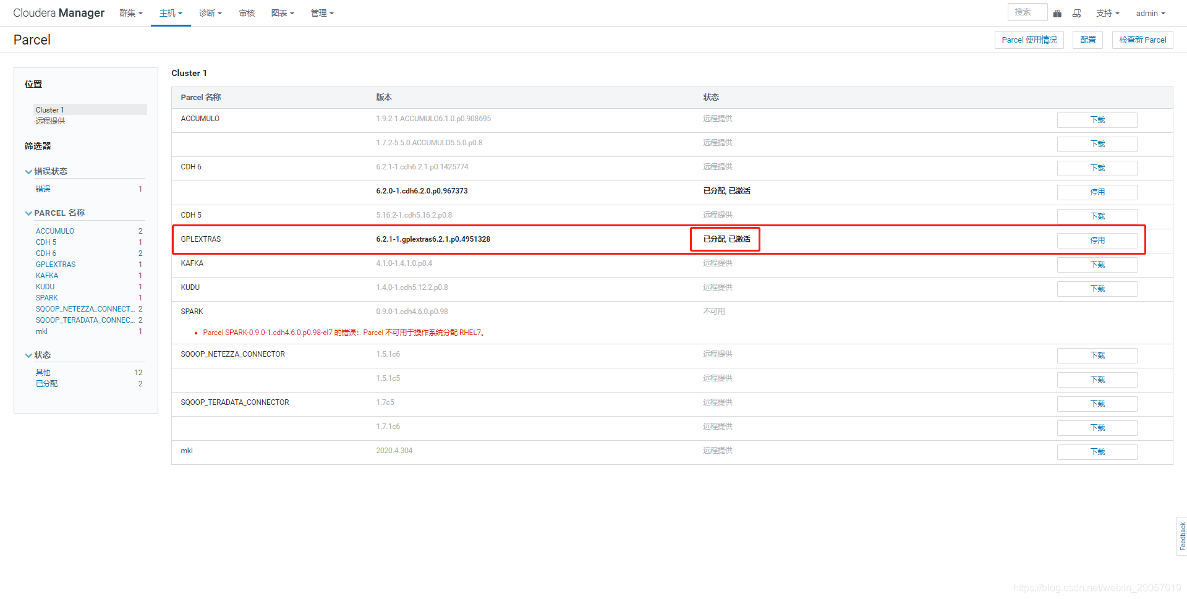Open the 图表 dropdown menu

tap(283, 13)
